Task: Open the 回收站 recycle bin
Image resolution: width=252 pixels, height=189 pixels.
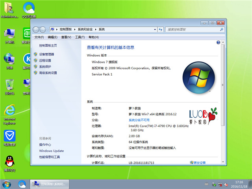Action: (9, 87)
